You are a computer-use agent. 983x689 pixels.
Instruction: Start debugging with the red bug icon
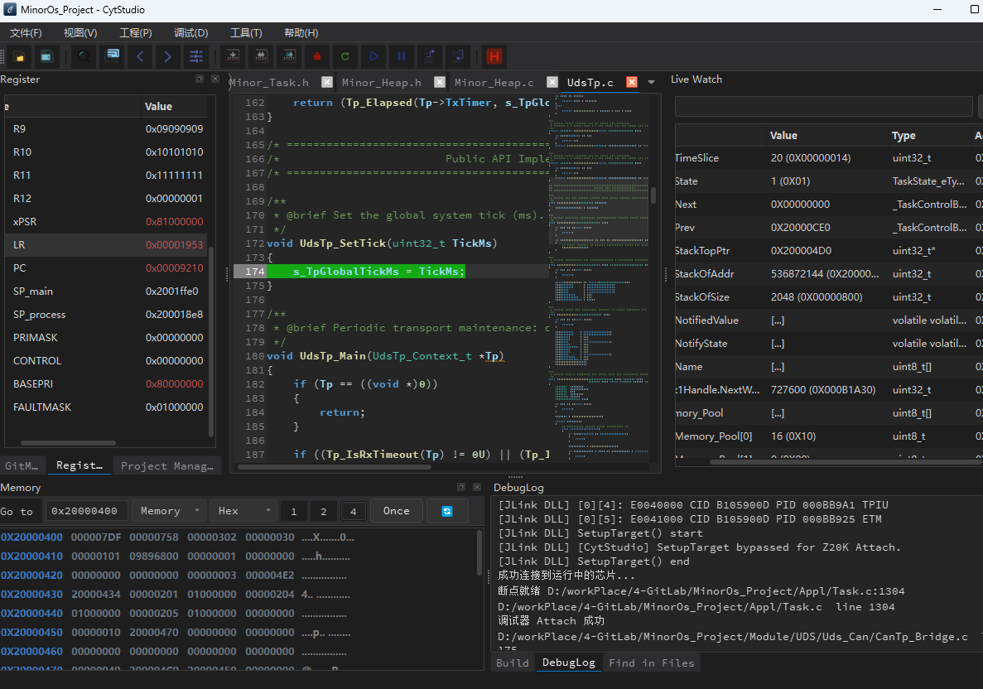(x=317, y=56)
